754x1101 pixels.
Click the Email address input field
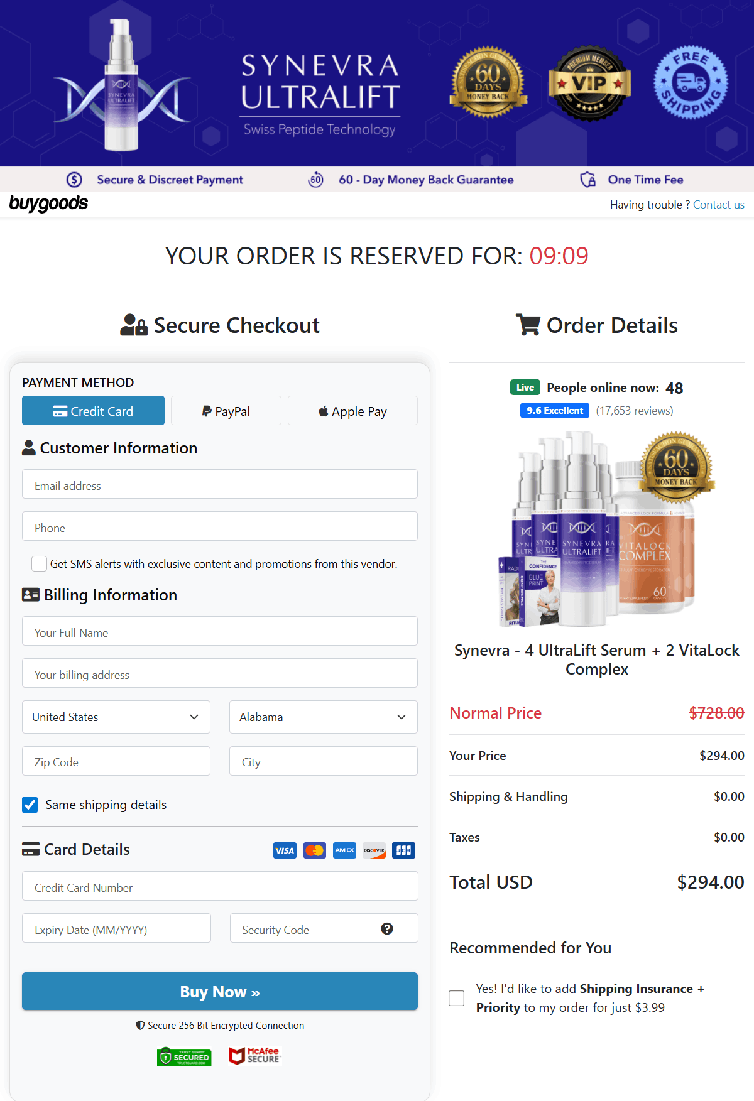click(219, 484)
